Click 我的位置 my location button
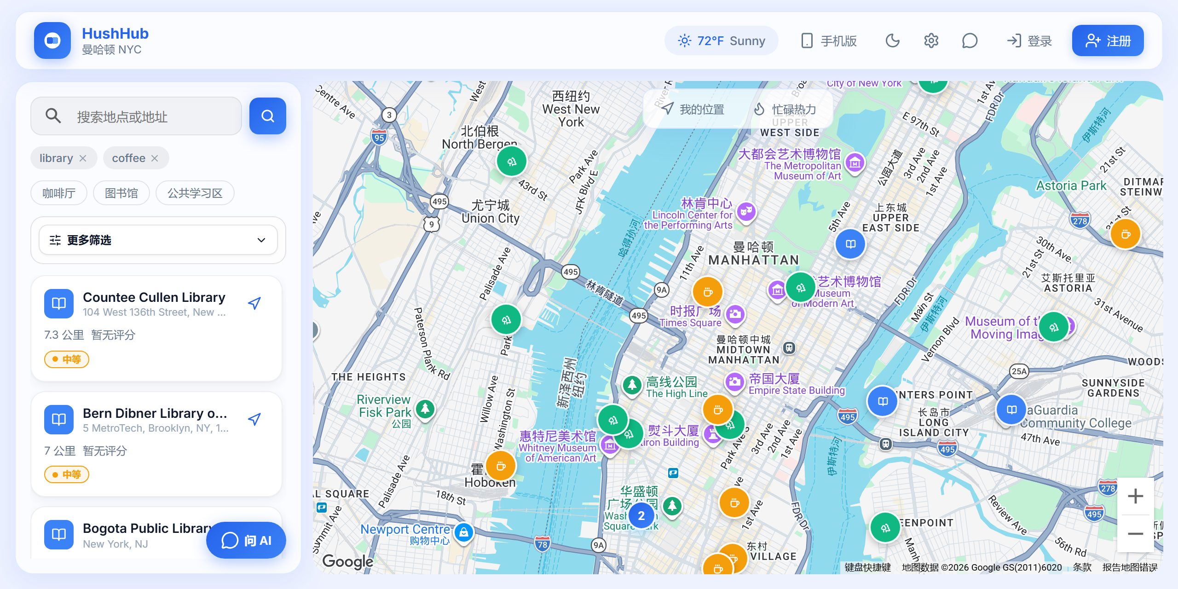 pyautogui.click(x=694, y=109)
